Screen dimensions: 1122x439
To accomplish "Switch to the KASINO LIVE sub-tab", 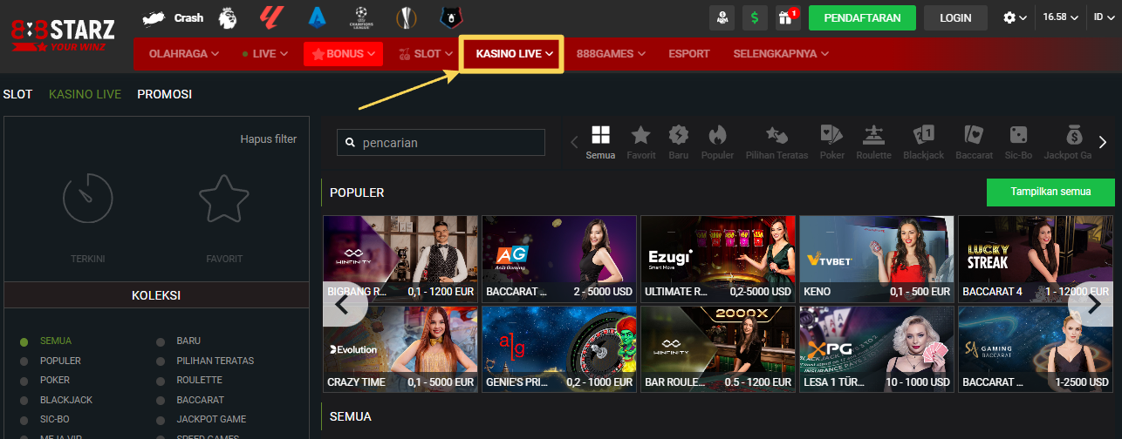I will (86, 94).
